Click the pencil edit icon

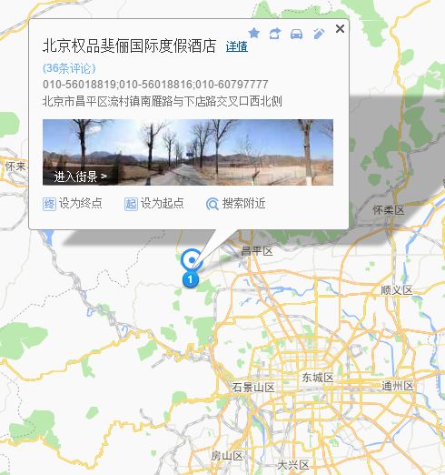[x=319, y=34]
